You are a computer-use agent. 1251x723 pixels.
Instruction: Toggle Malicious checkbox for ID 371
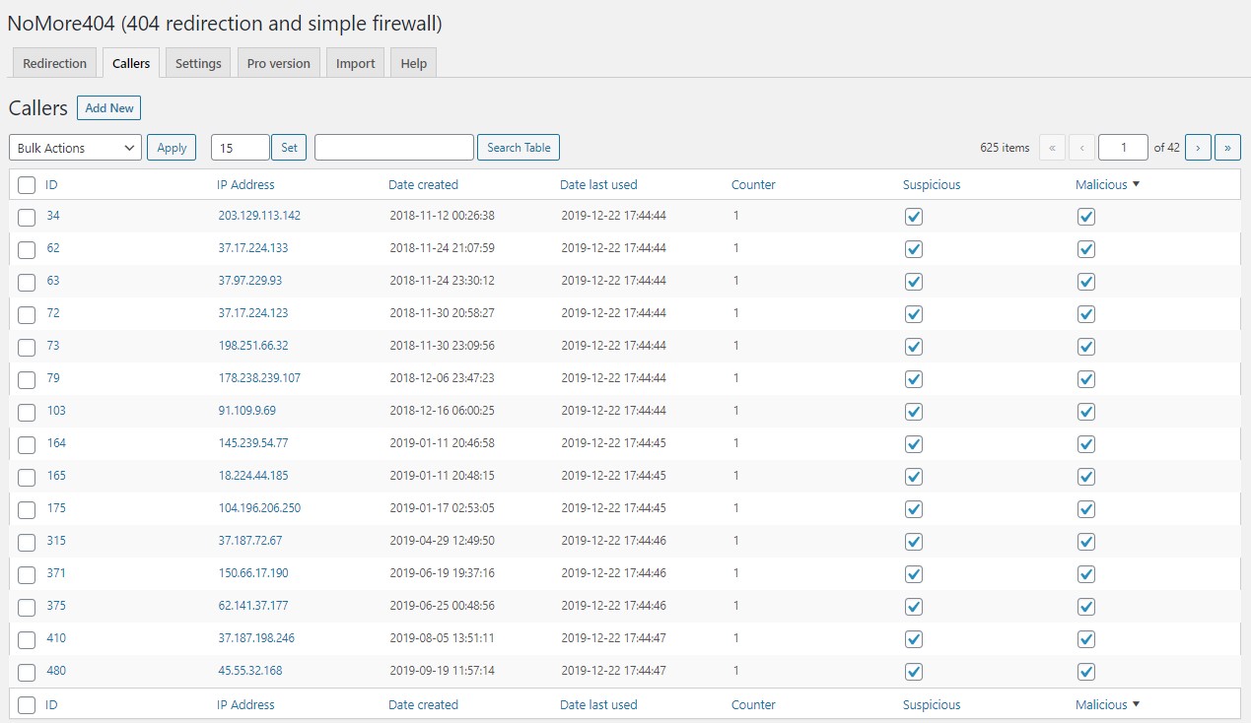pos(1086,574)
